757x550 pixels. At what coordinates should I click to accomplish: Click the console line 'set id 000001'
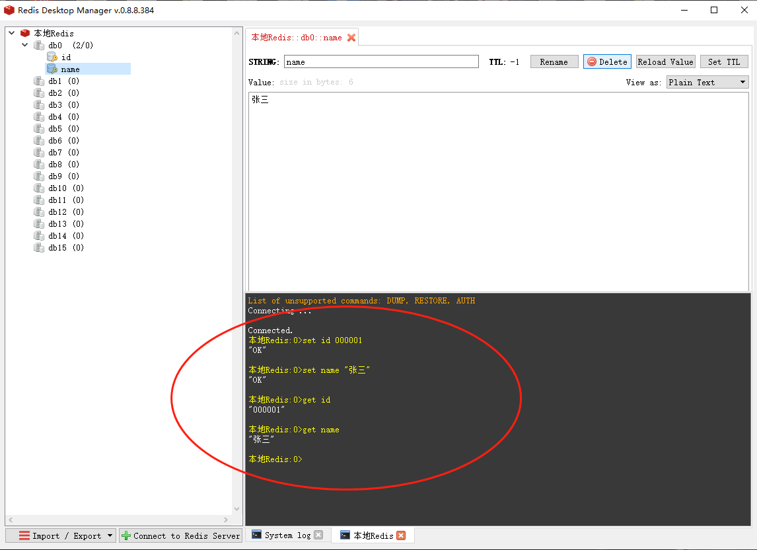[x=305, y=340]
